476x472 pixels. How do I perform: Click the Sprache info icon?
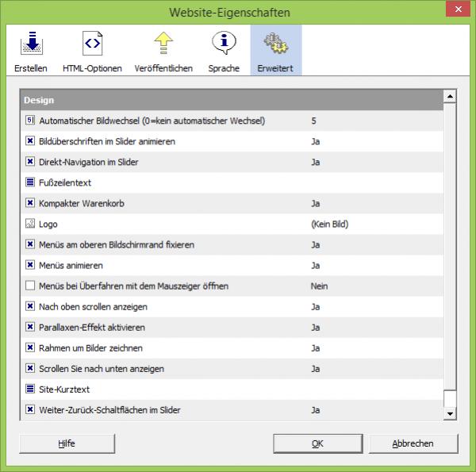coord(224,43)
